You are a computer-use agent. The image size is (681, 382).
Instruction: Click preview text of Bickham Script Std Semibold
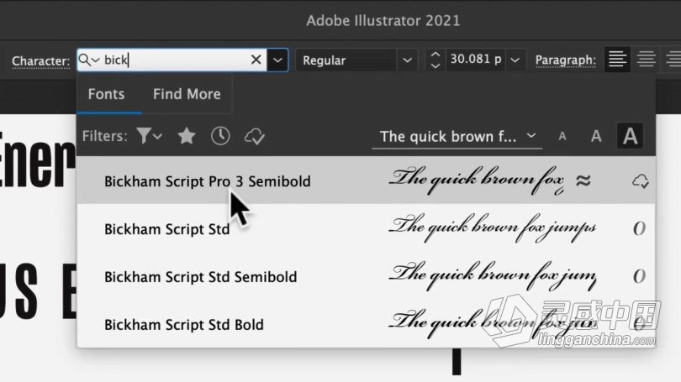[492, 275]
